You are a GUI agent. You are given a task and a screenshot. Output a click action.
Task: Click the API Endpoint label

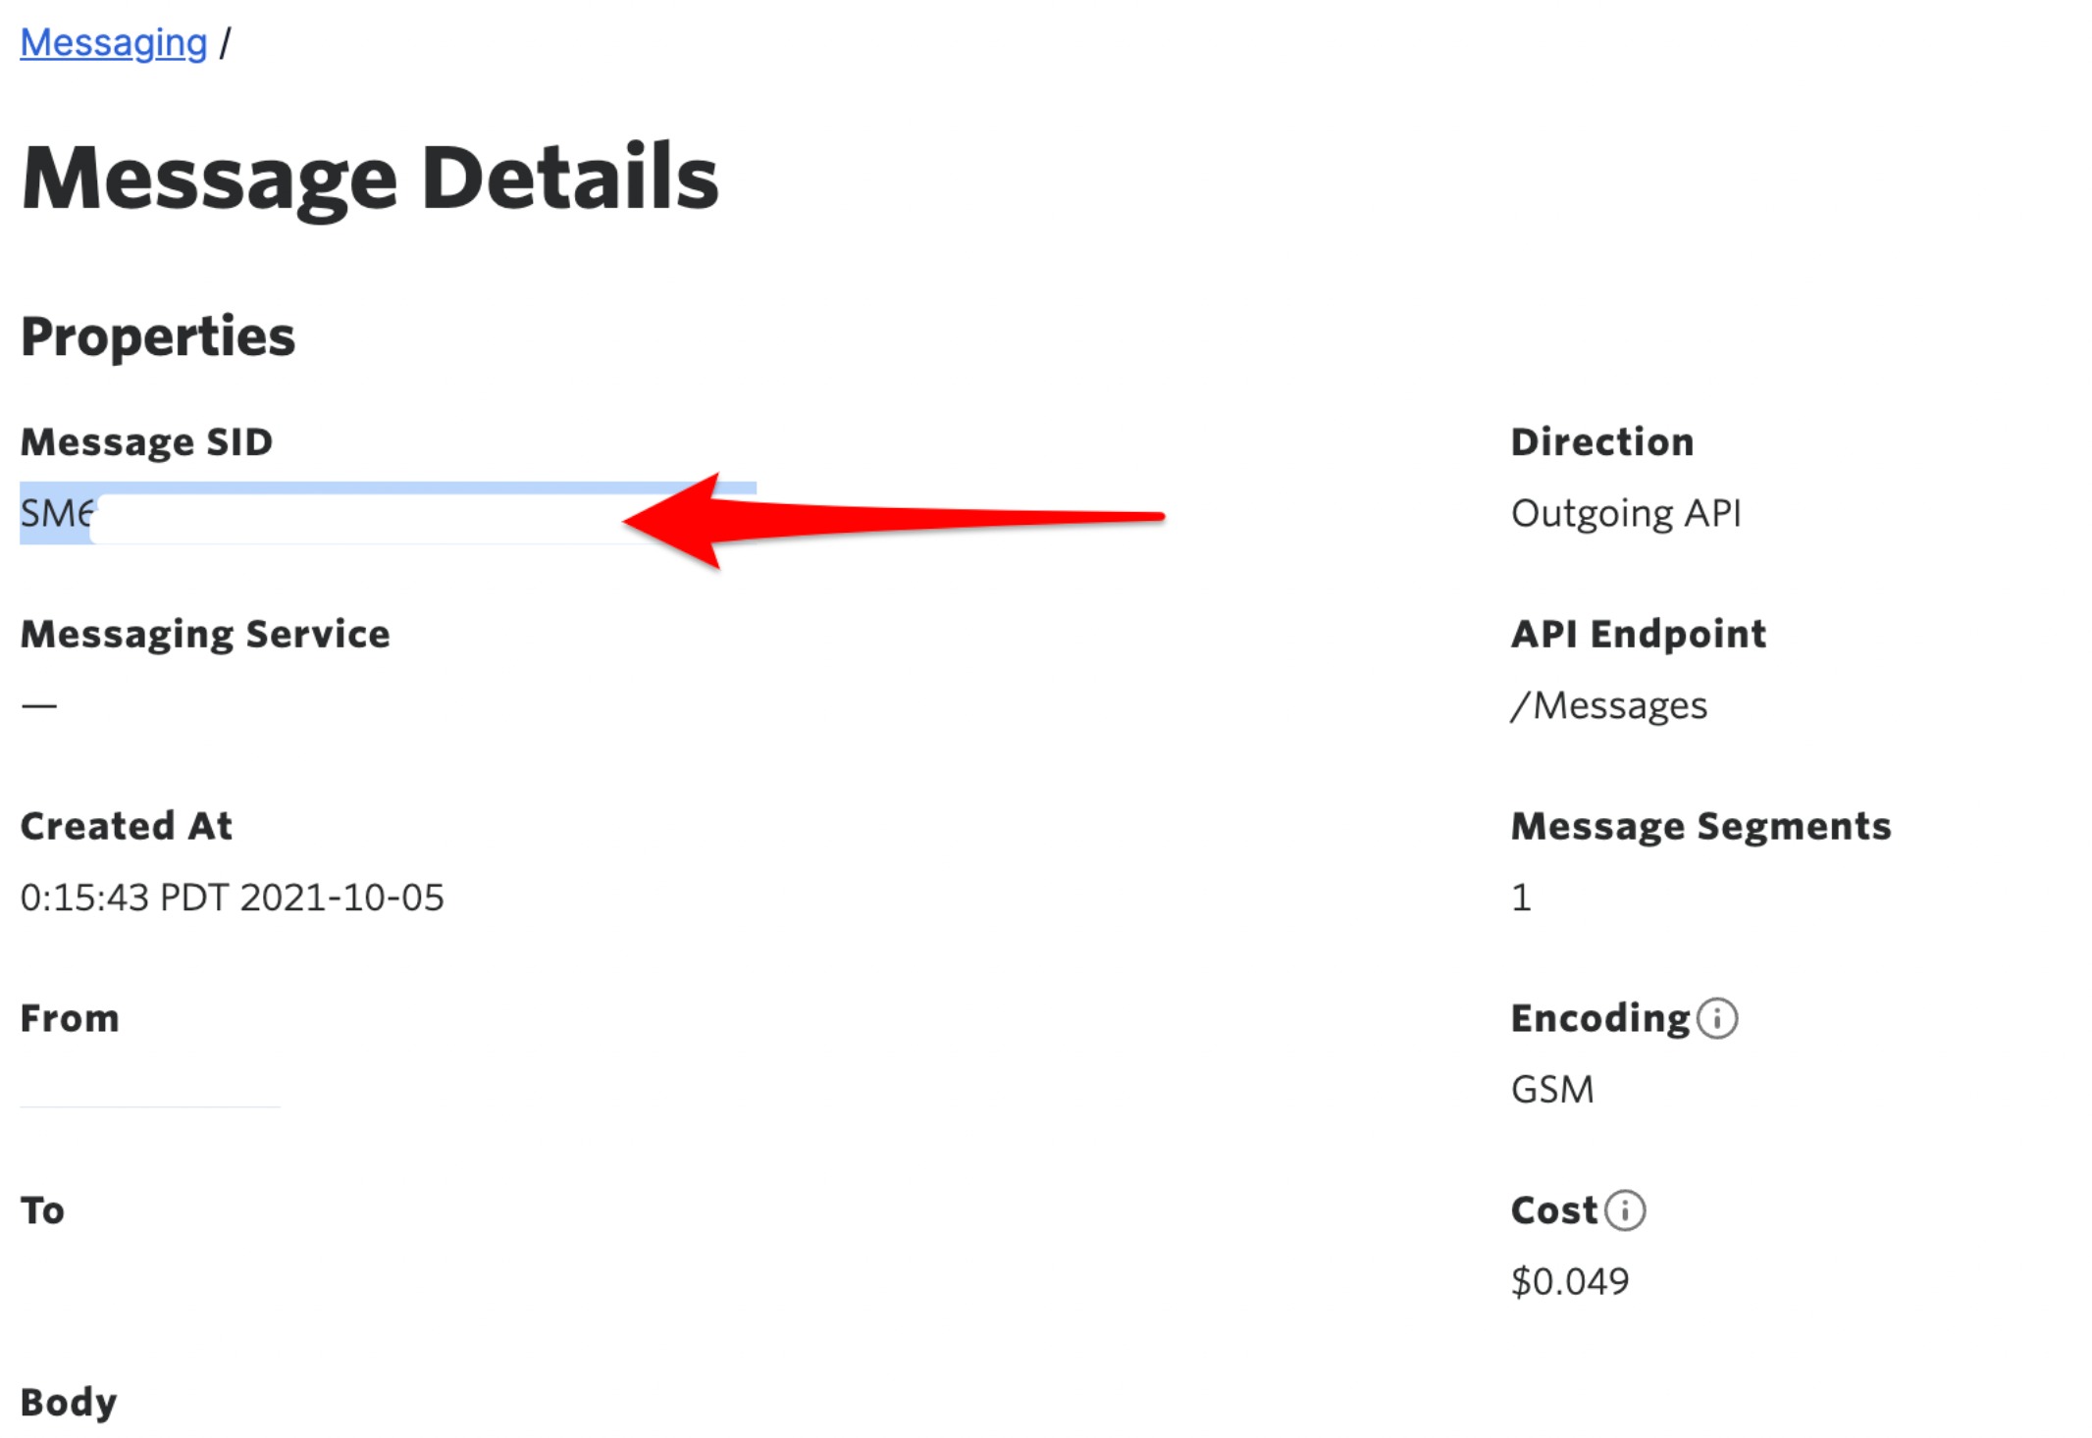pos(1639,635)
